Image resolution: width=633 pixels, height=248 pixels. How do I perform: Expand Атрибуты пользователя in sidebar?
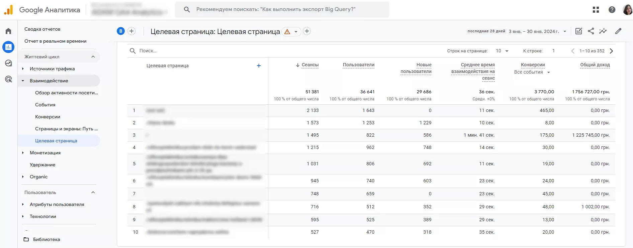click(23, 204)
